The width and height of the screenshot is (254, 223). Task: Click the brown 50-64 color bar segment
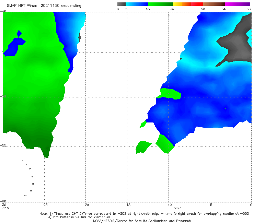tap(214, 4)
